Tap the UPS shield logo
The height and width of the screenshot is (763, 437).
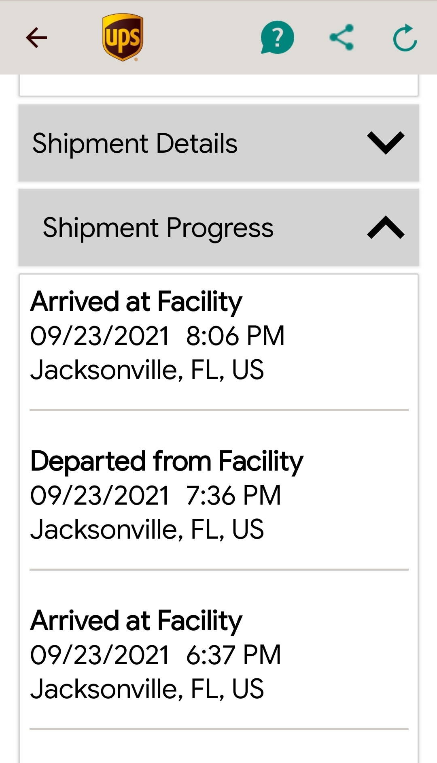pyautogui.click(x=123, y=37)
